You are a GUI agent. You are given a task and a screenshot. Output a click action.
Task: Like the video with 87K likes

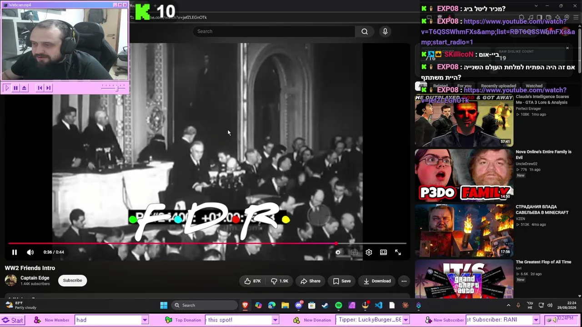tap(252, 281)
